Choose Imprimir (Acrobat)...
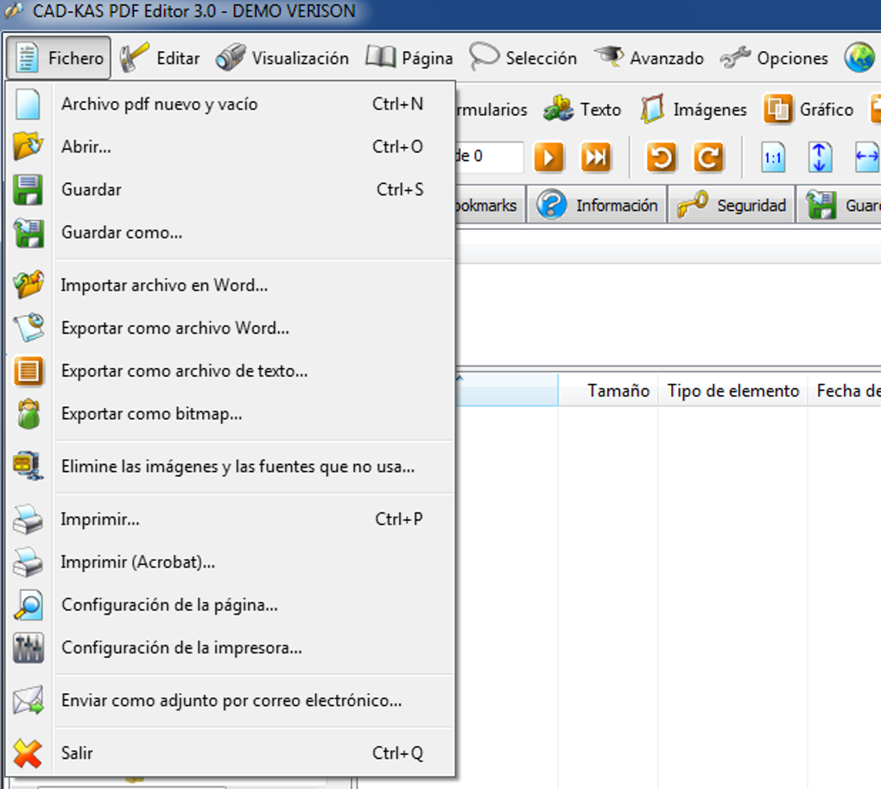The width and height of the screenshot is (881, 789). [x=231, y=562]
